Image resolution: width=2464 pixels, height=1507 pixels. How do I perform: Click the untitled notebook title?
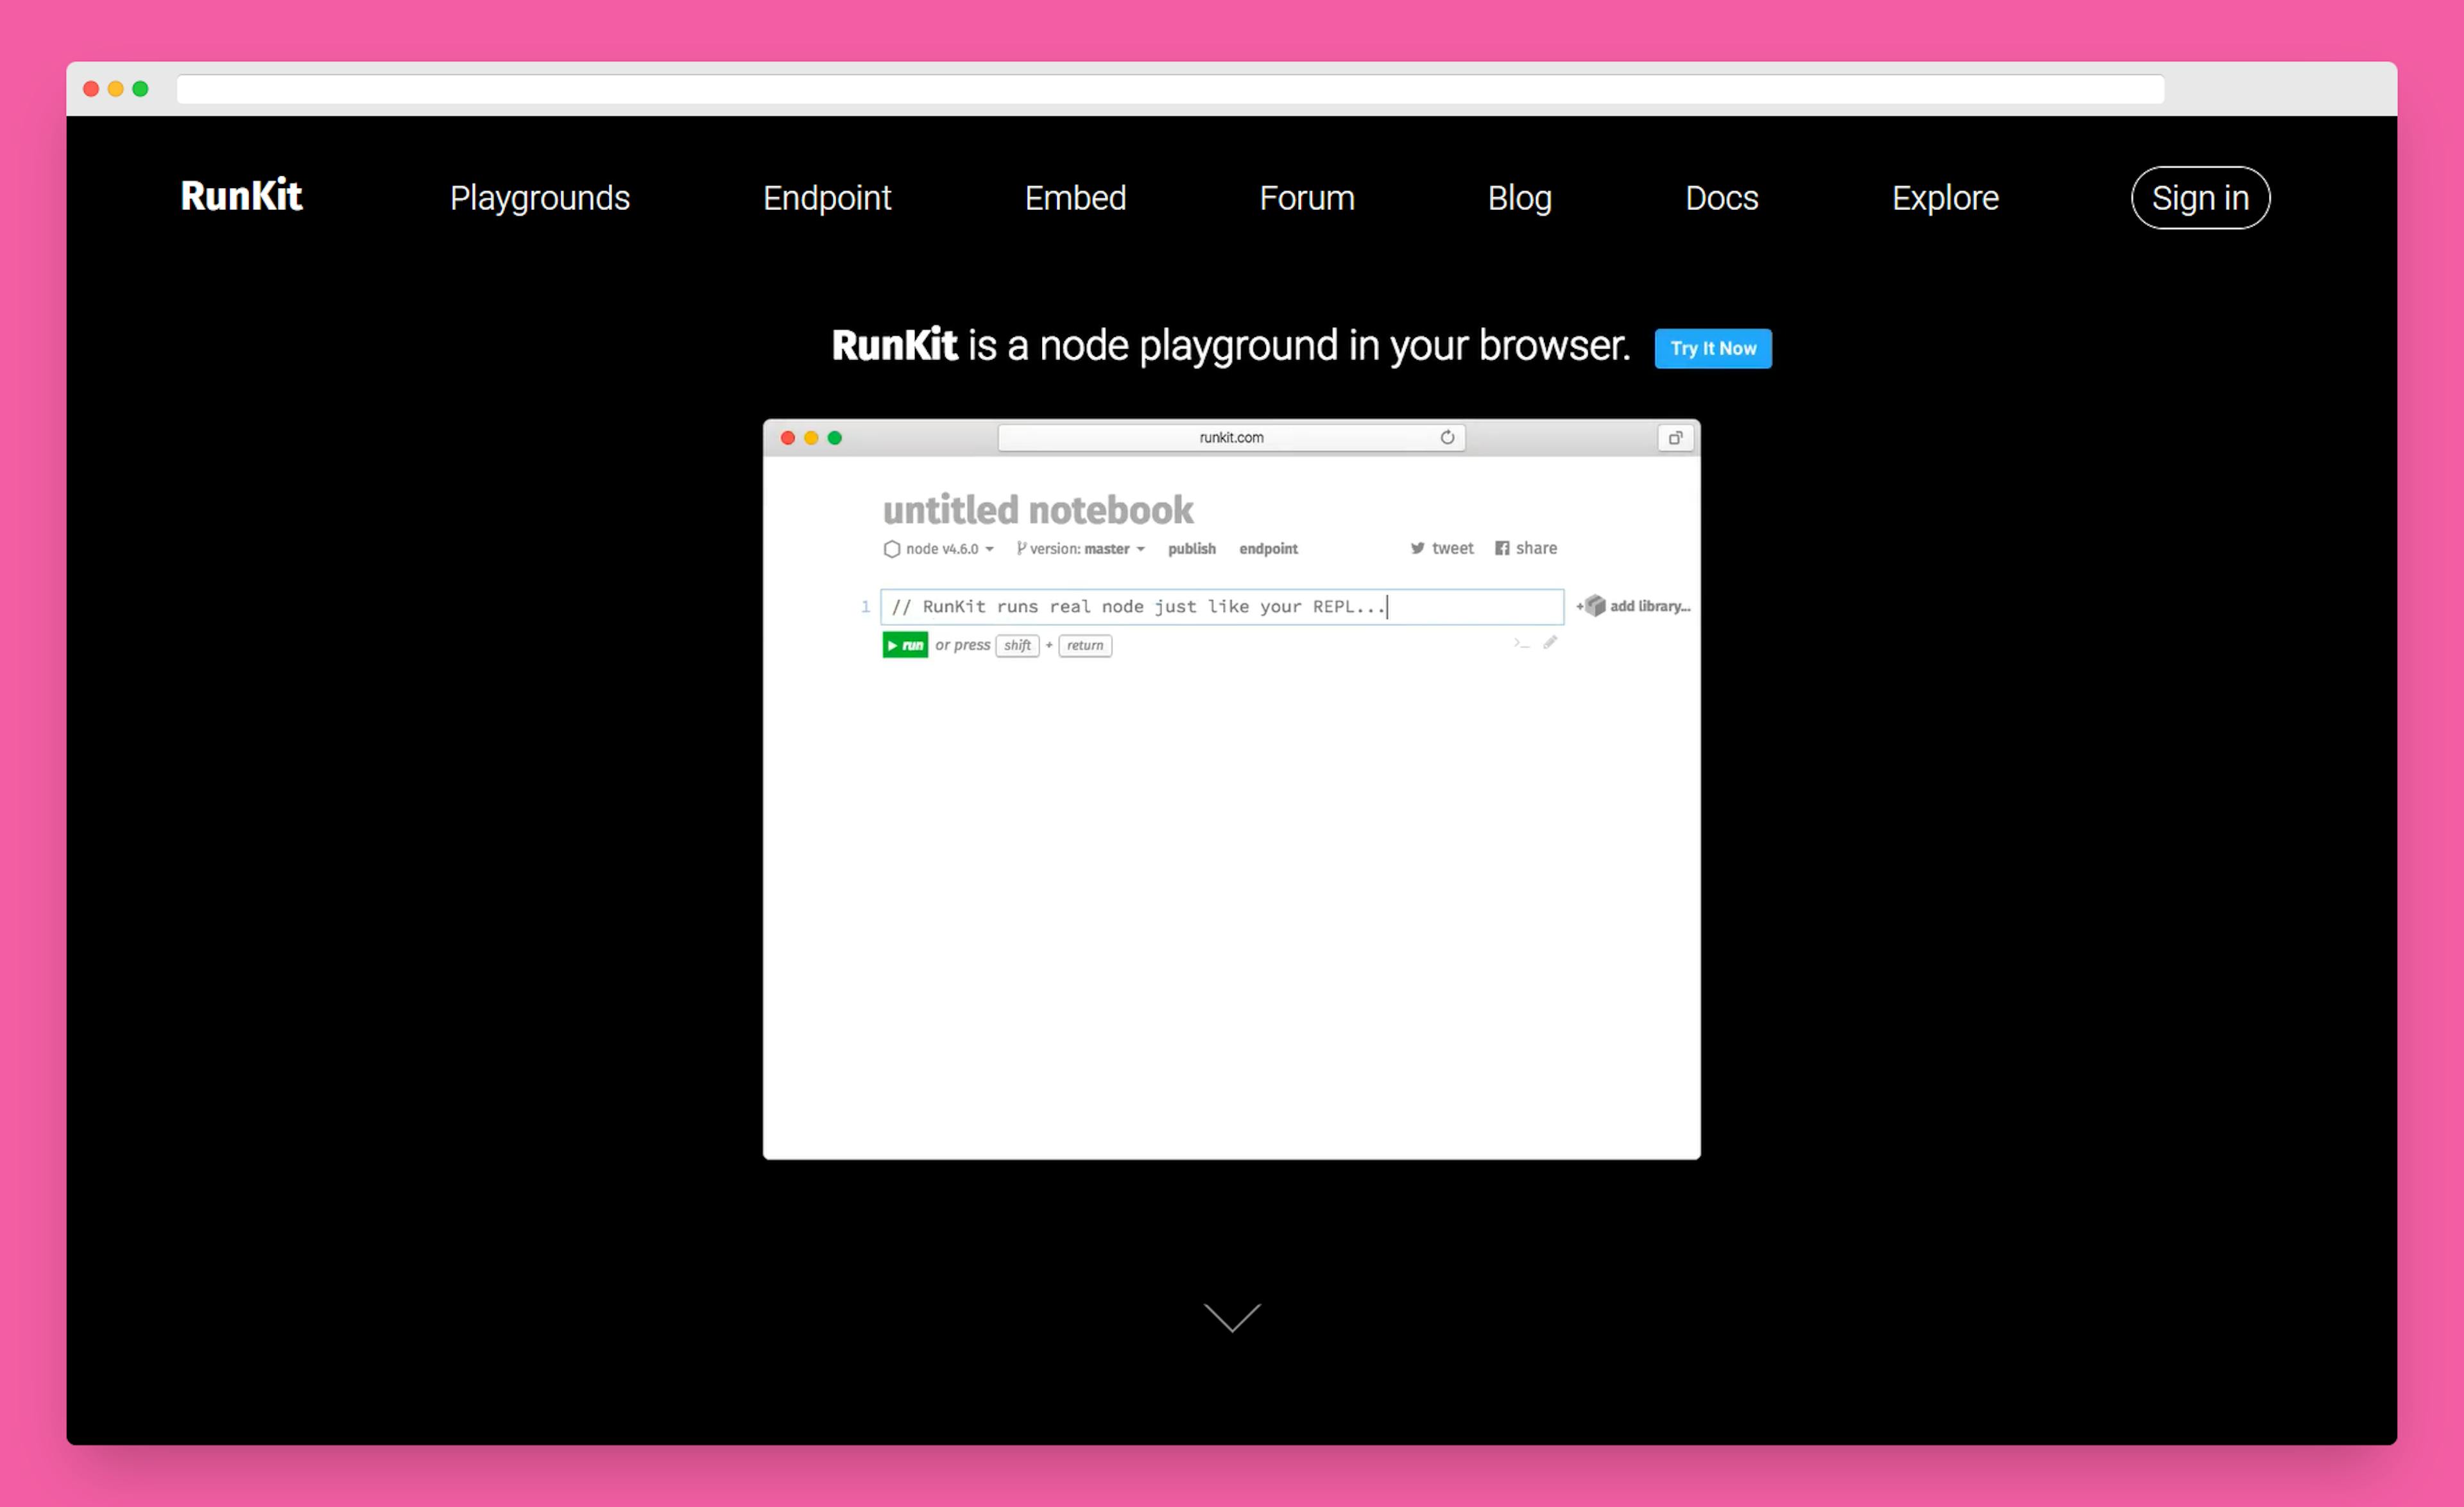coord(1037,510)
